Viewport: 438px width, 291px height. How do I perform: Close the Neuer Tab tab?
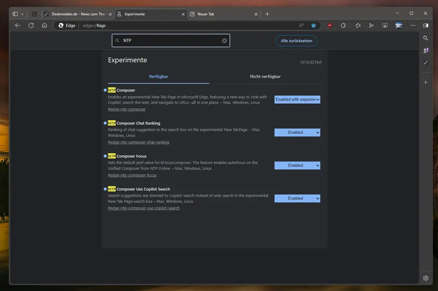click(x=256, y=14)
